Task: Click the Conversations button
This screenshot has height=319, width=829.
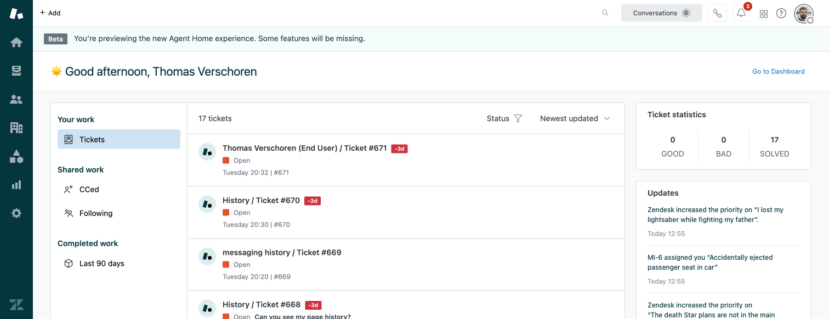Action: [661, 13]
